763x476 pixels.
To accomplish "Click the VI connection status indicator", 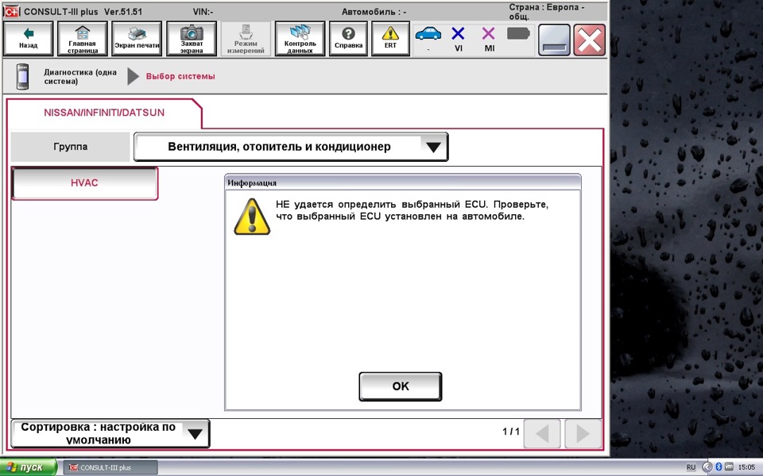I will pos(458,39).
